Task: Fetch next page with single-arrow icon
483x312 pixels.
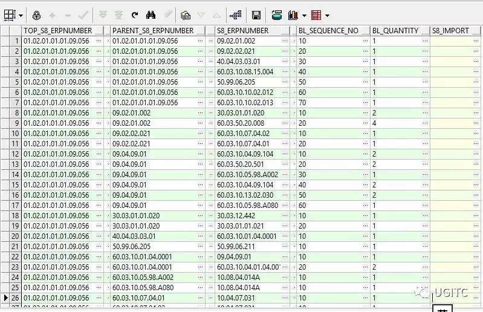Action: [x=103, y=15]
